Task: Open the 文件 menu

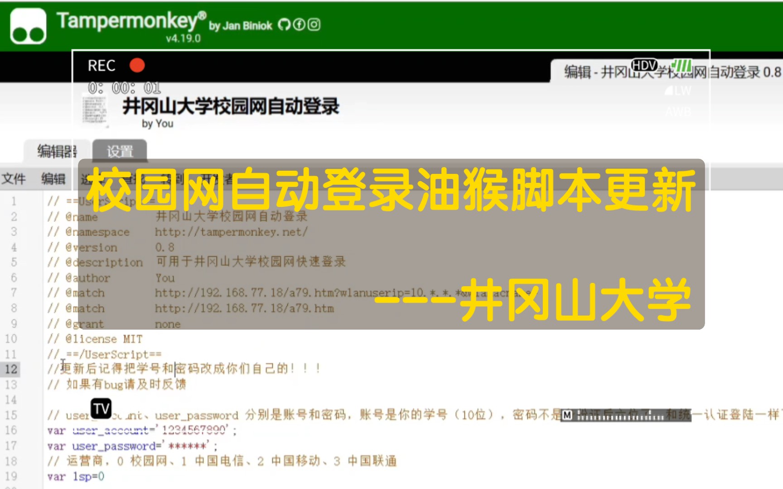Action: coord(14,179)
